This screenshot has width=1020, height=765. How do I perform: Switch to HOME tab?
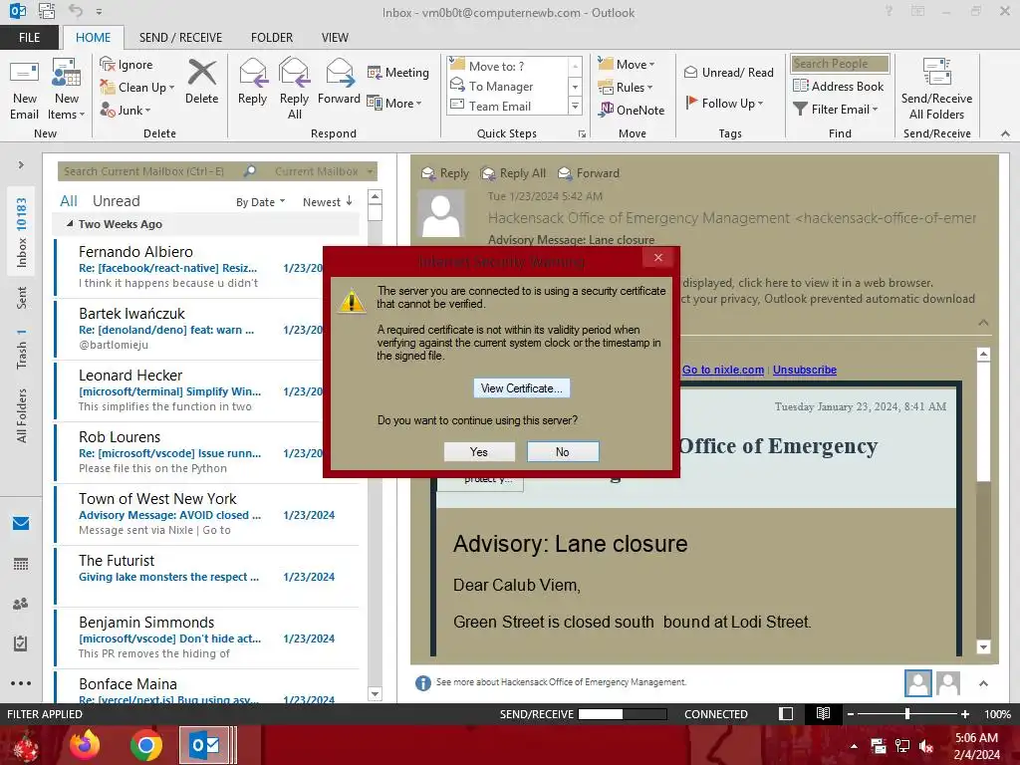(93, 37)
